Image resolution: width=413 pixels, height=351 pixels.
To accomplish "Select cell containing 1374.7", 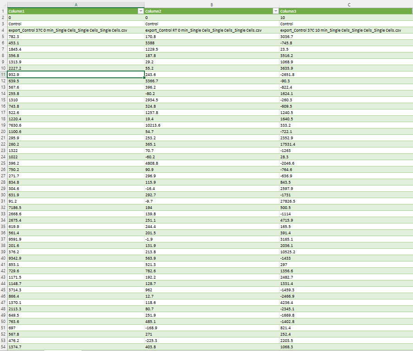I will pyautogui.click(x=76, y=347).
